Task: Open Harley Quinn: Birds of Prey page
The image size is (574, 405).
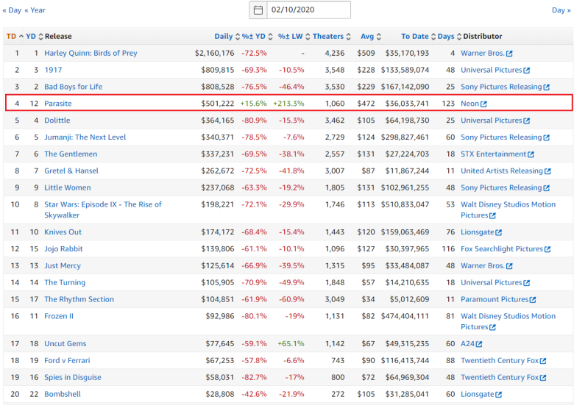Action: tap(91, 53)
